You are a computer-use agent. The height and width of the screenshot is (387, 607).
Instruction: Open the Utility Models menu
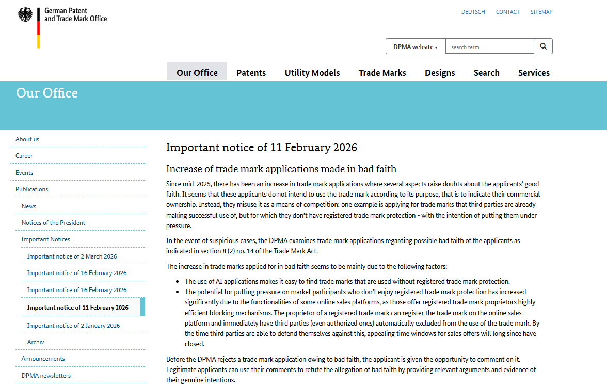tap(312, 72)
